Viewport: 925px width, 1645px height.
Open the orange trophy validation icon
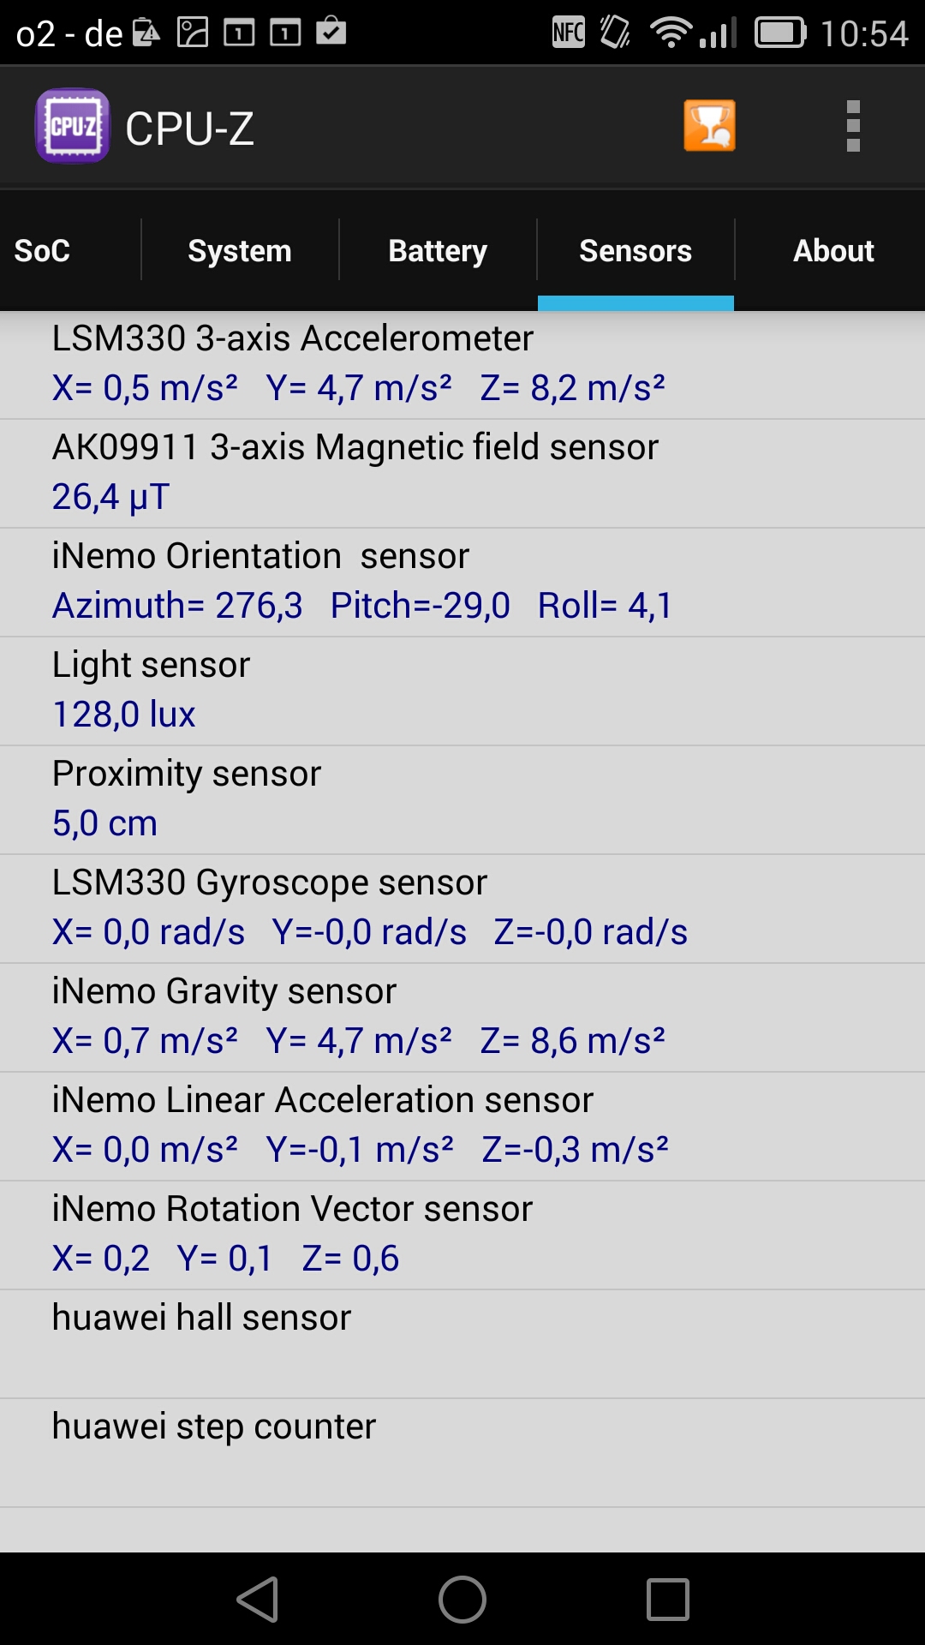[709, 126]
